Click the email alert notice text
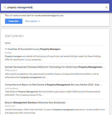The width and height of the screenshot is (112, 115). pyautogui.click(x=34, y=16)
